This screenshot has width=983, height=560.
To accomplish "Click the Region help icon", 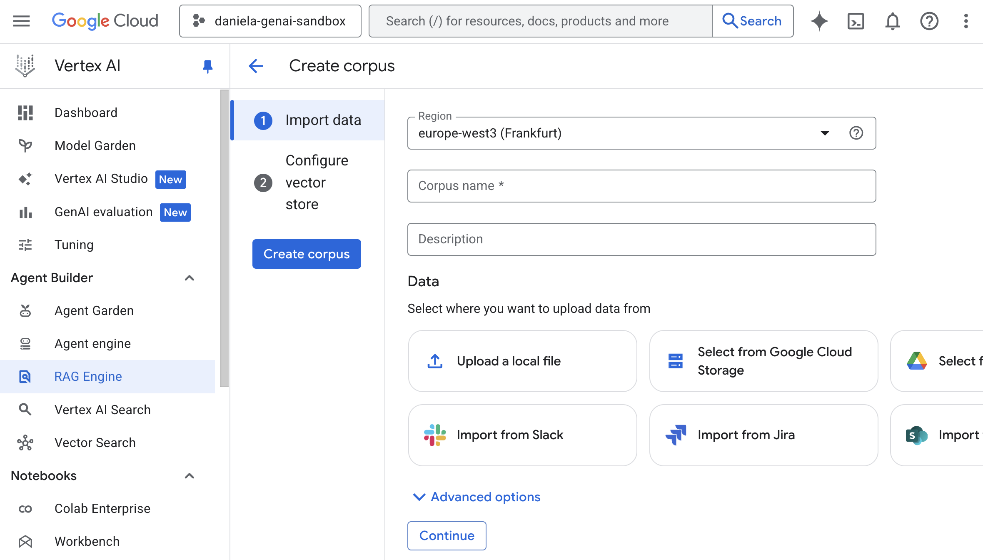I will (856, 133).
